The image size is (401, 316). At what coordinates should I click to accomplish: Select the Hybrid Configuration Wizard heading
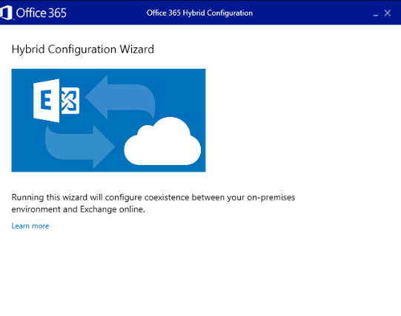pyautogui.click(x=83, y=50)
